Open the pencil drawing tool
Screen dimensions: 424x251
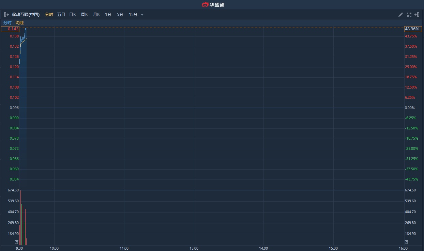pos(400,15)
